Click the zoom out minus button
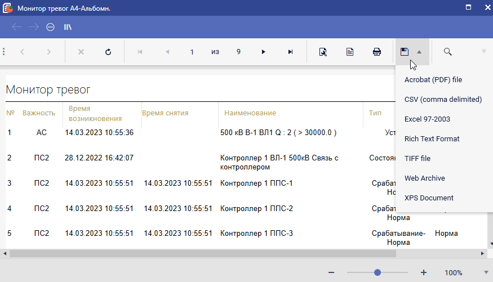Screen dimensions: 493x282 [x=331, y=272]
